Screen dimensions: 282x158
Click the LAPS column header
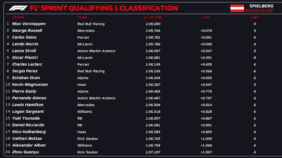pos(255,17)
